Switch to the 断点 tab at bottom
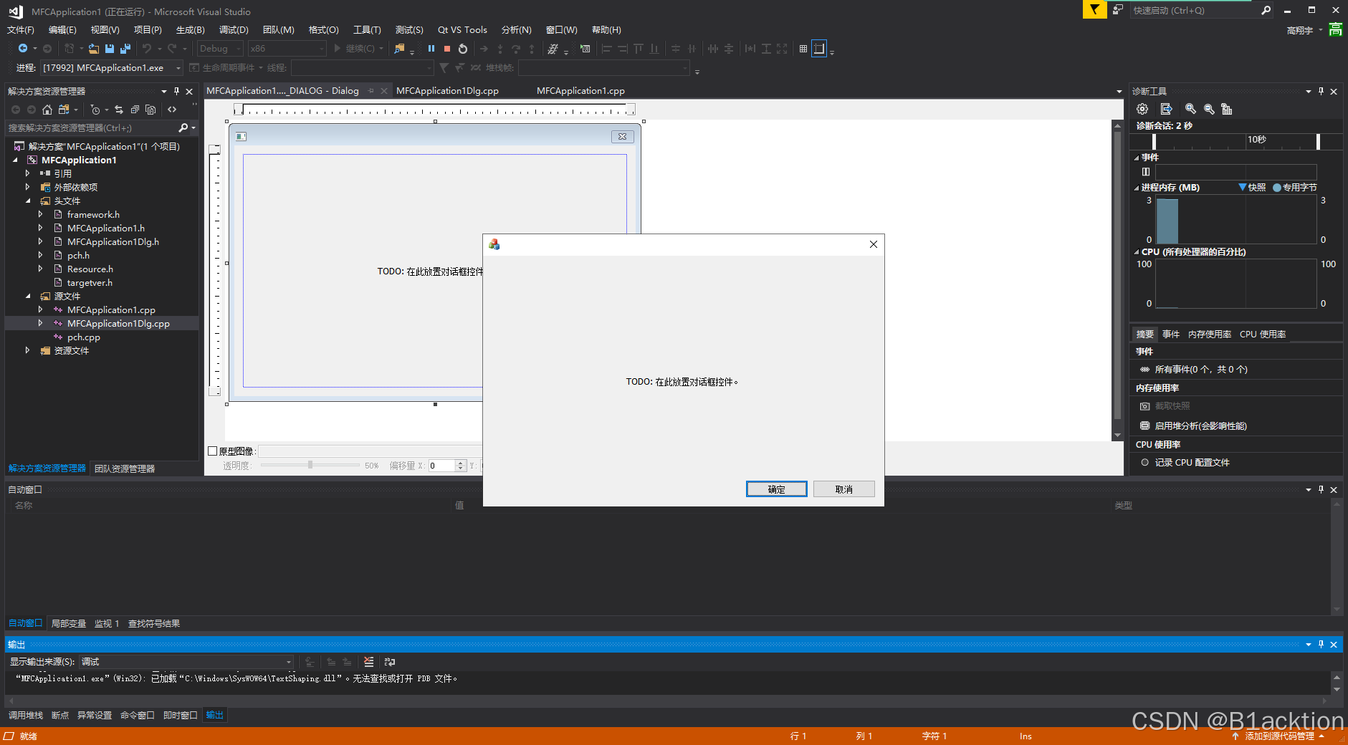This screenshot has width=1348, height=745. 60,715
